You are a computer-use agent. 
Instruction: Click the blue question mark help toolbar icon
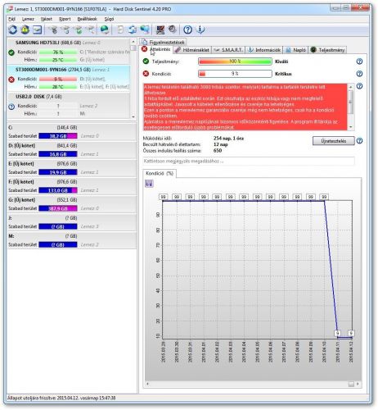tap(187, 30)
